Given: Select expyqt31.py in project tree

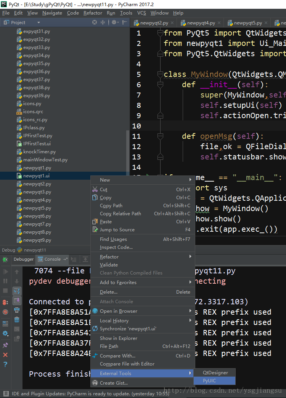Looking at the screenshot, I should click(37, 31).
